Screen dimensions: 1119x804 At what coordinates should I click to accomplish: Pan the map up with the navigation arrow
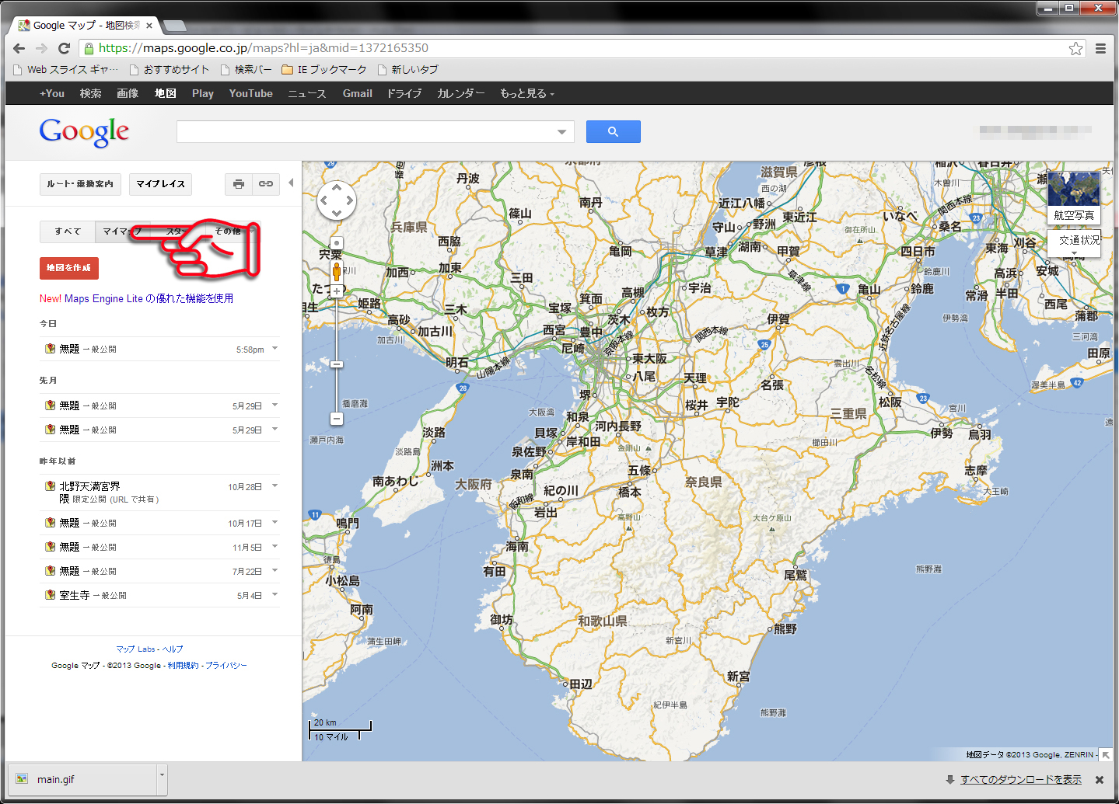[337, 187]
